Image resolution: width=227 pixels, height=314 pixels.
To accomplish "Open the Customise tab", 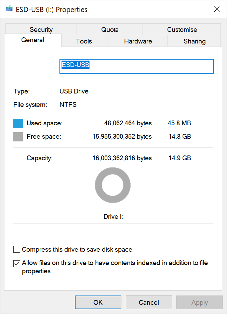I will point(182,29).
